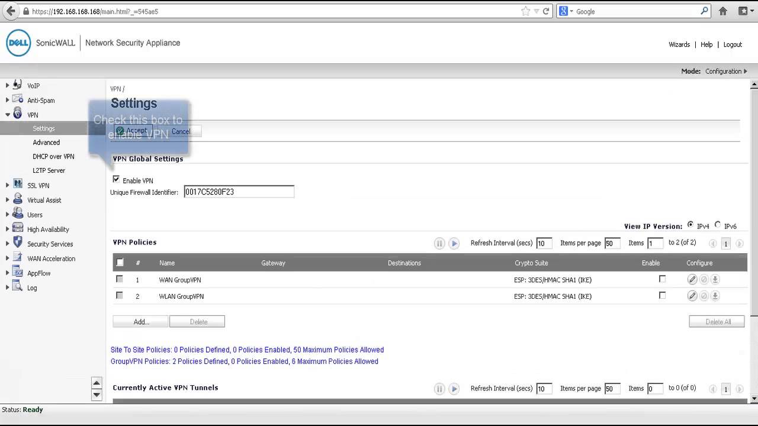
Task: Pause Active VPN Tunnels refresh
Action: 439,389
